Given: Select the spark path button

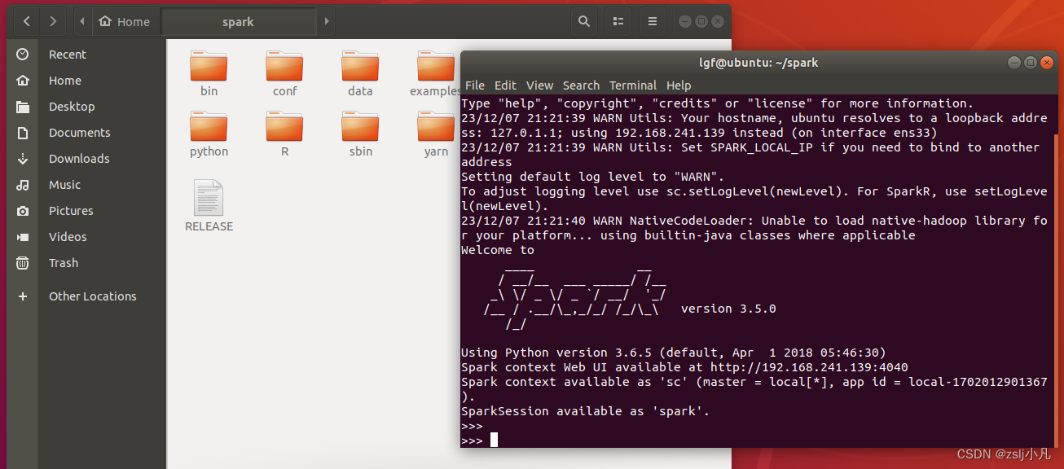Looking at the screenshot, I should [x=238, y=22].
